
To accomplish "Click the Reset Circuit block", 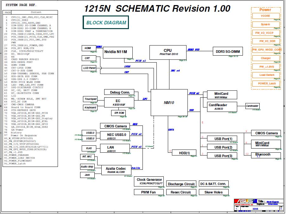I will click(x=181, y=192).
